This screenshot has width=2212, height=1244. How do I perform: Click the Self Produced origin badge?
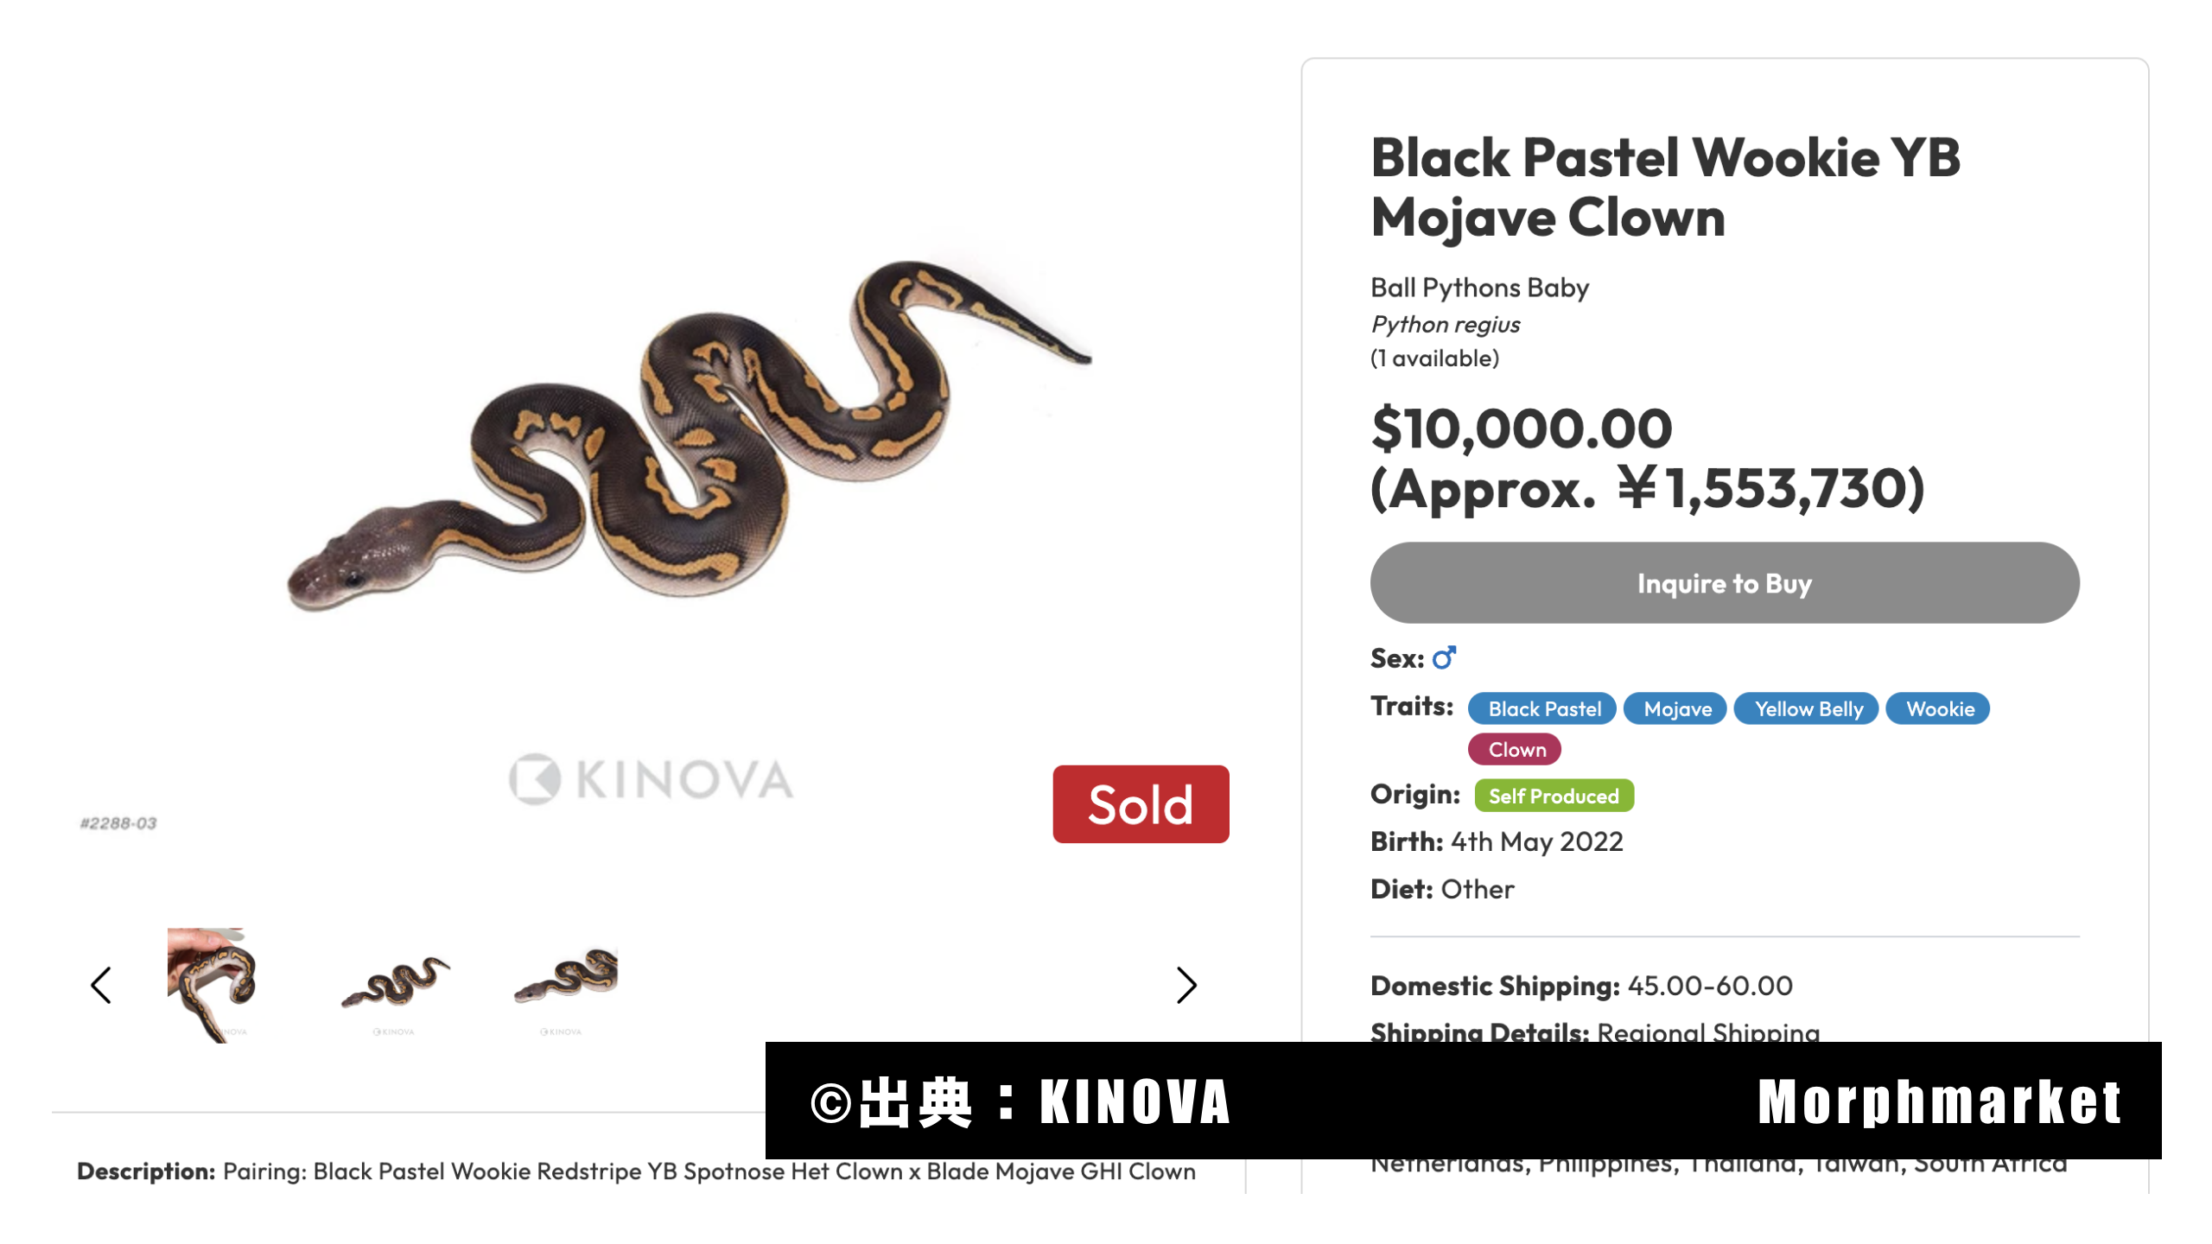pos(1553,796)
